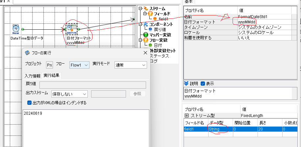Switch to the 入力情報 tab
Screen dimensions: 301x147
(32, 75)
